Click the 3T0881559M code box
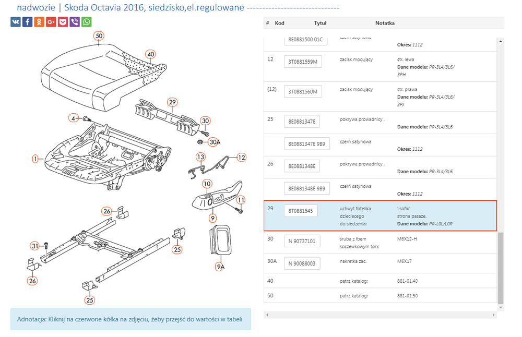Viewport: 522px width, 337px height. coord(303,62)
